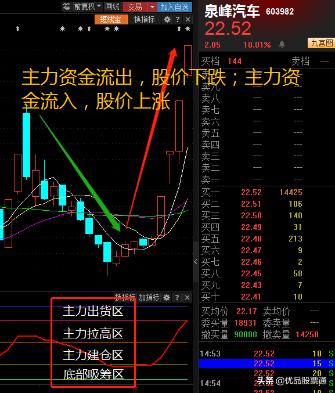Close the sub-chart indicator panel

tap(187, 297)
